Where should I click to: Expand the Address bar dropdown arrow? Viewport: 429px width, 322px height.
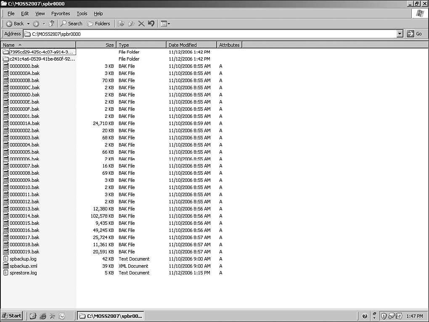click(400, 34)
